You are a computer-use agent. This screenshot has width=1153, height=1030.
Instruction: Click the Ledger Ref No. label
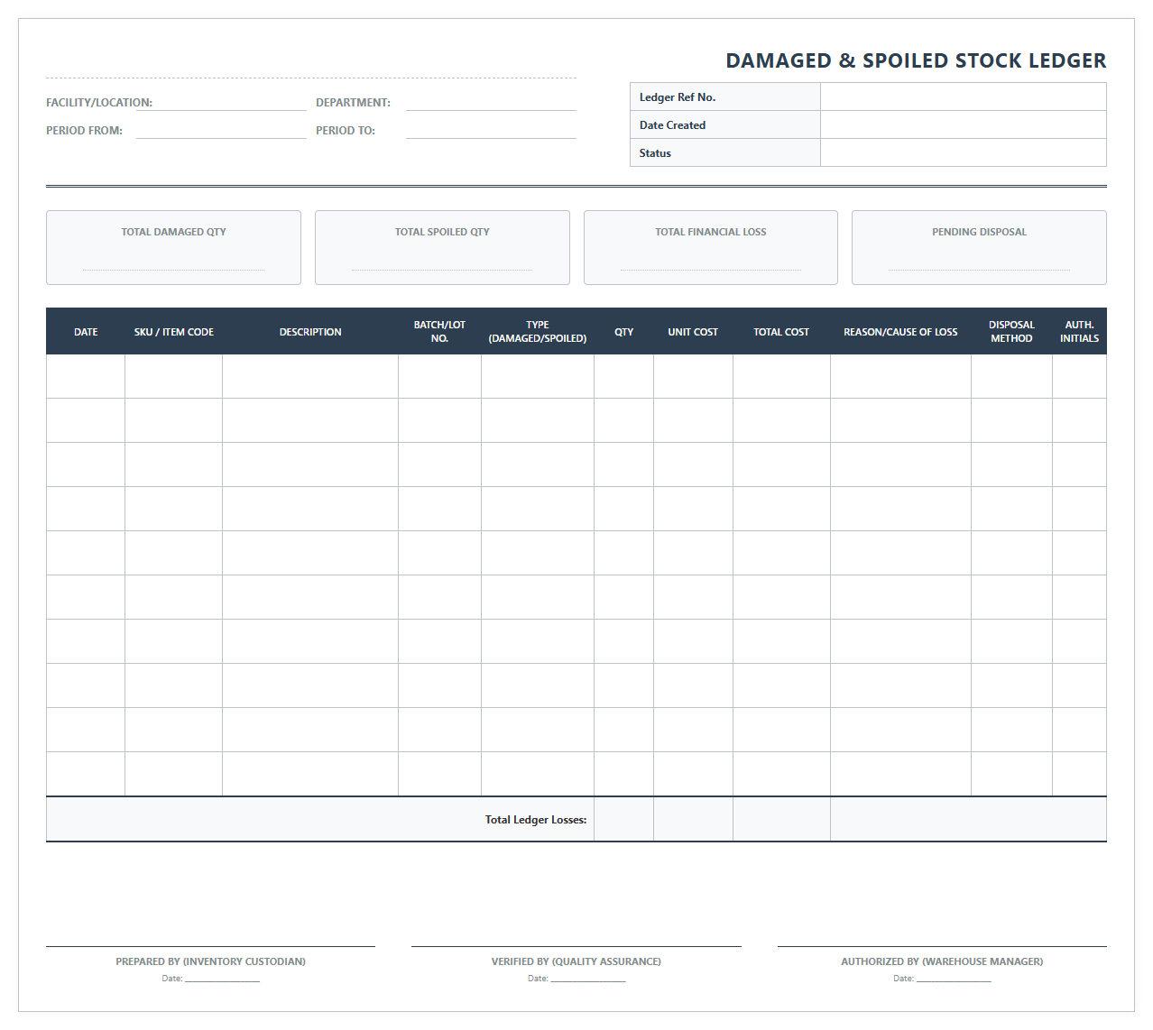tap(678, 97)
